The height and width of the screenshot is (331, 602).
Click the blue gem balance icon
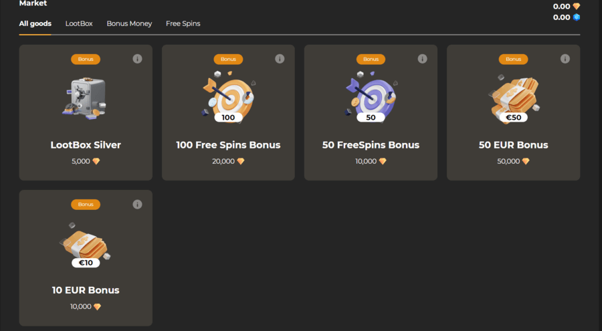pyautogui.click(x=577, y=17)
